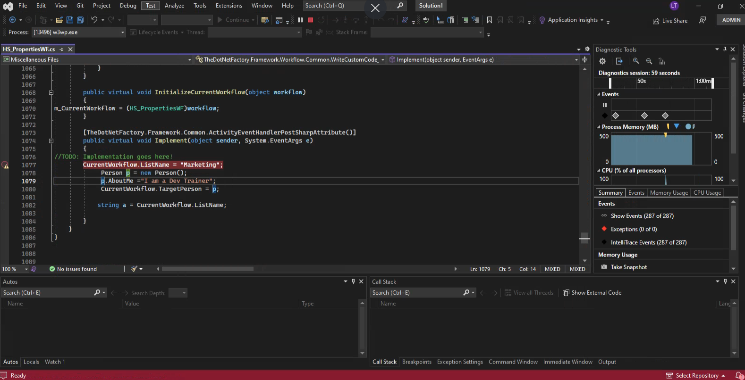Open notifications bell in the status bar
Image resolution: width=745 pixels, height=380 pixels.
point(739,375)
